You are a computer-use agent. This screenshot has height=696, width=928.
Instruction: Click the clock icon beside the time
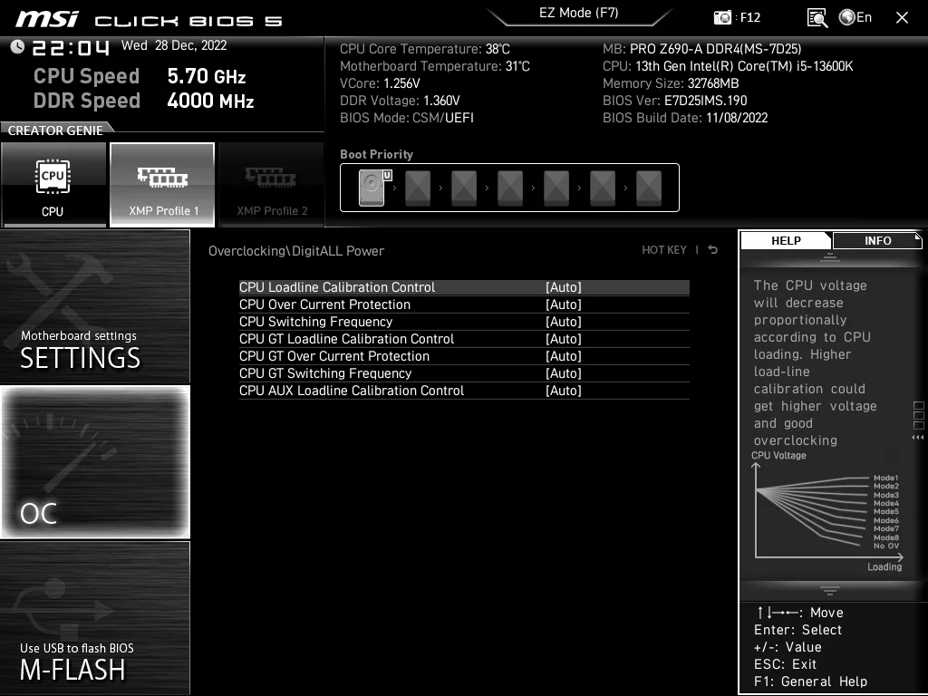(x=17, y=47)
